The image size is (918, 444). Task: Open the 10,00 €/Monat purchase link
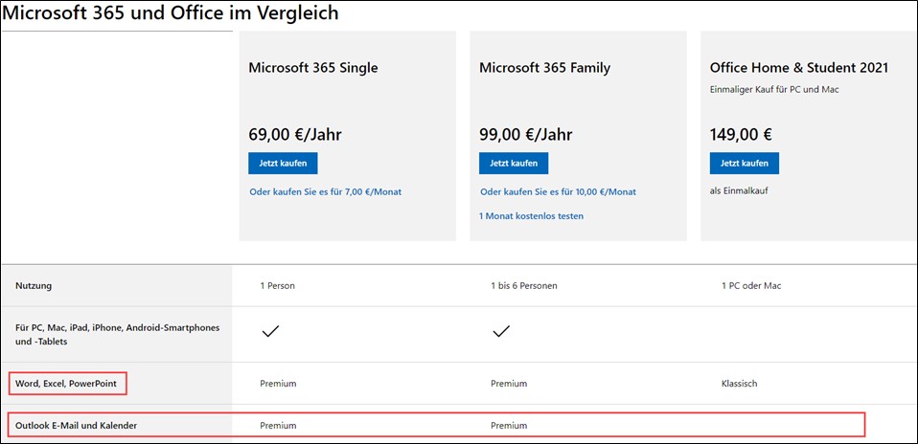558,192
